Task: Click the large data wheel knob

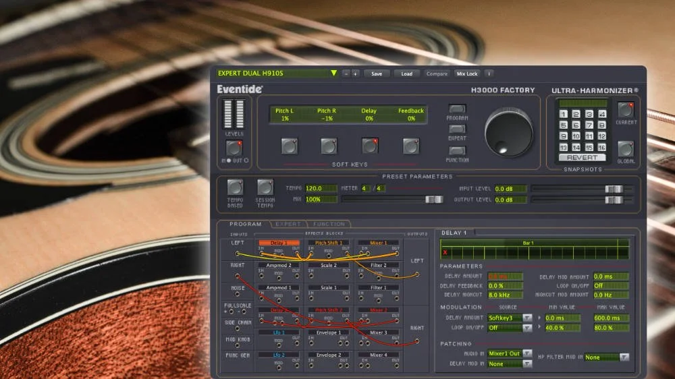Action: (509, 133)
